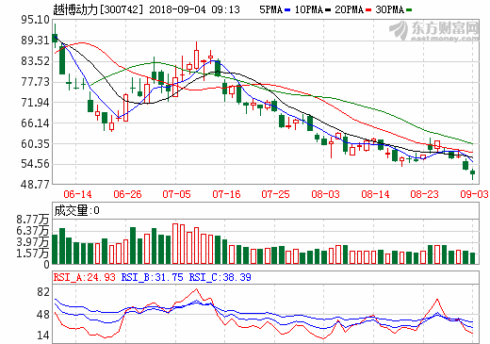490x344 pixels.
Task: Click the 6.37万 volume axis label
Action: pyautogui.click(x=33, y=231)
